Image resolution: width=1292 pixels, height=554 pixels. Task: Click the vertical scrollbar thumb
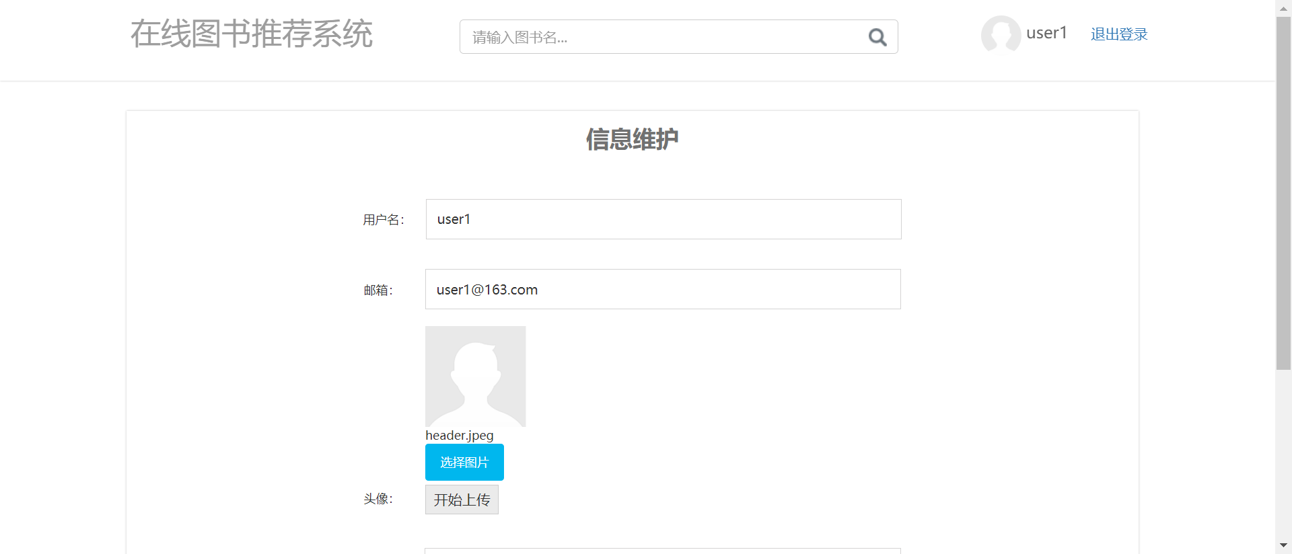[x=1283, y=193]
